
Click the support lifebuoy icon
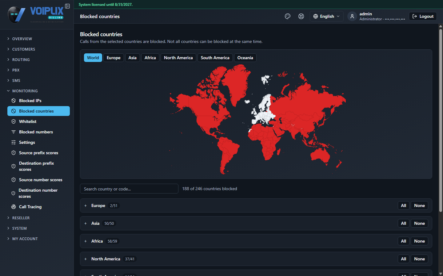pos(301,16)
